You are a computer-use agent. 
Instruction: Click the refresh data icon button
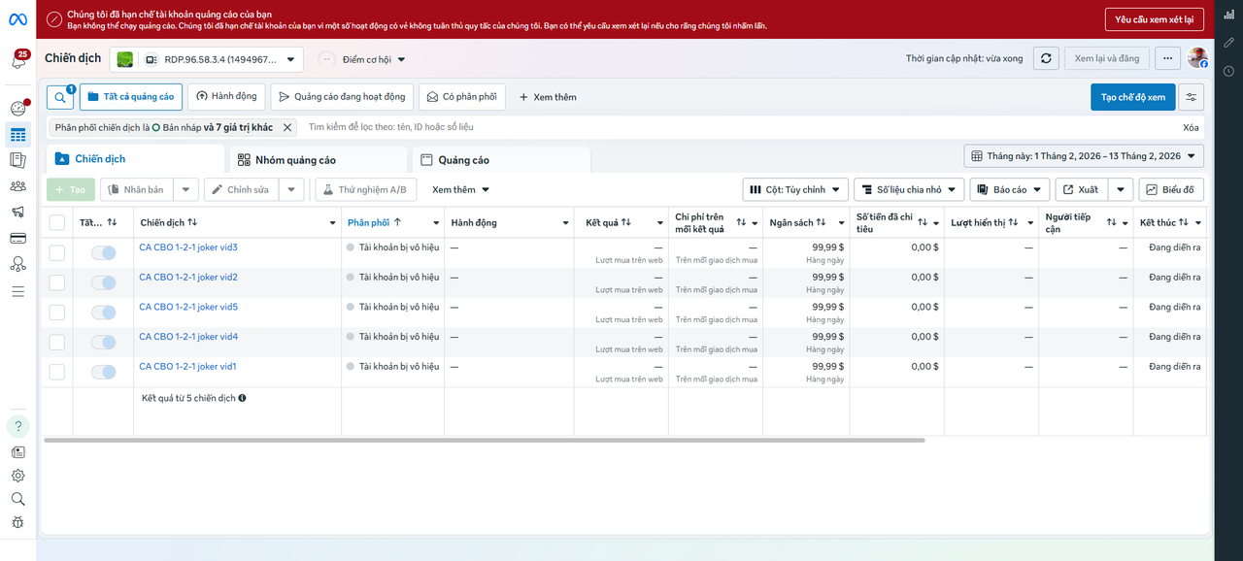[1046, 58]
